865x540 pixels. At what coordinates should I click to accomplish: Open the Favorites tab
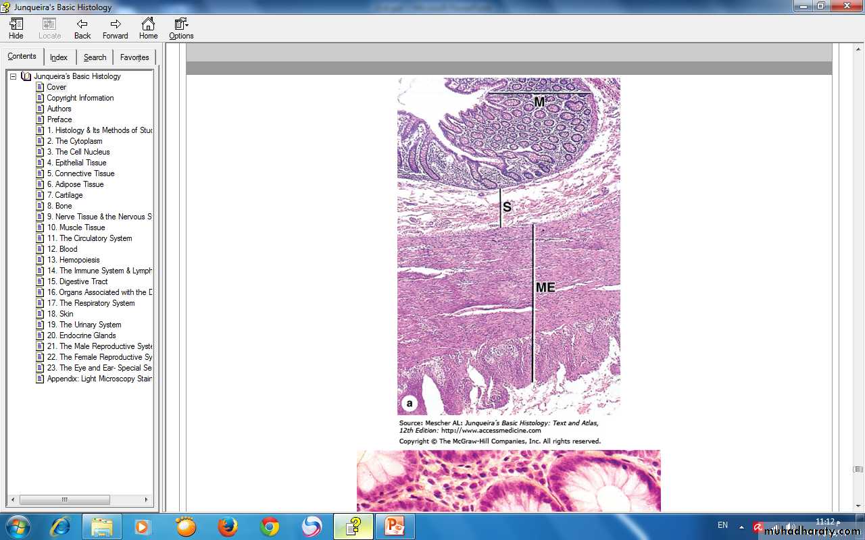pos(134,57)
